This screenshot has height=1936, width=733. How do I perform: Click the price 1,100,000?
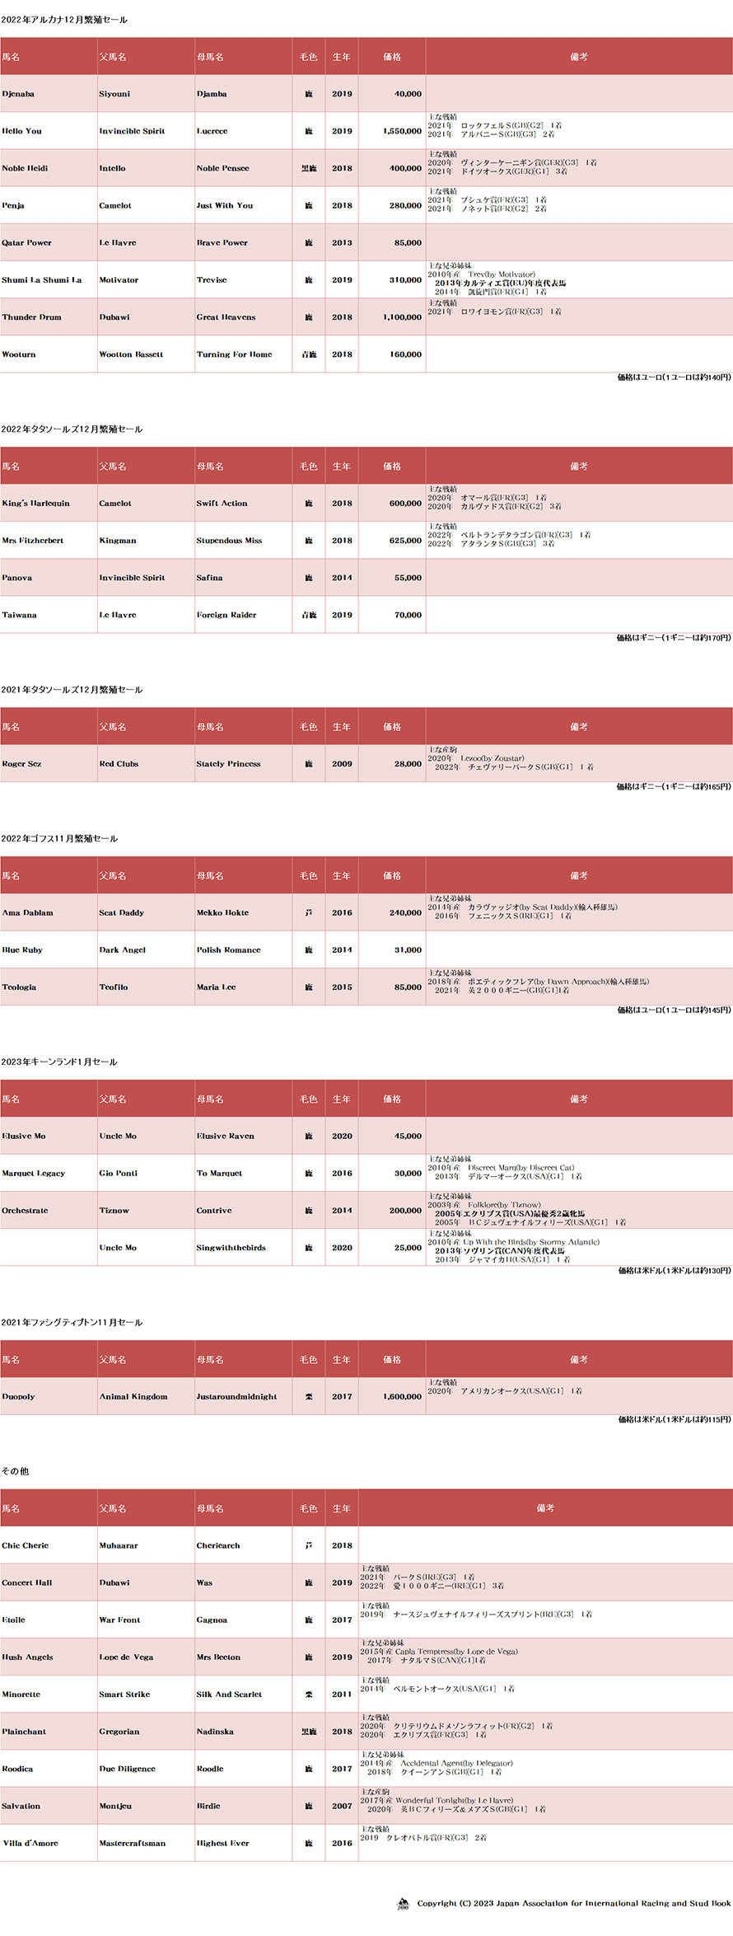coord(402,317)
